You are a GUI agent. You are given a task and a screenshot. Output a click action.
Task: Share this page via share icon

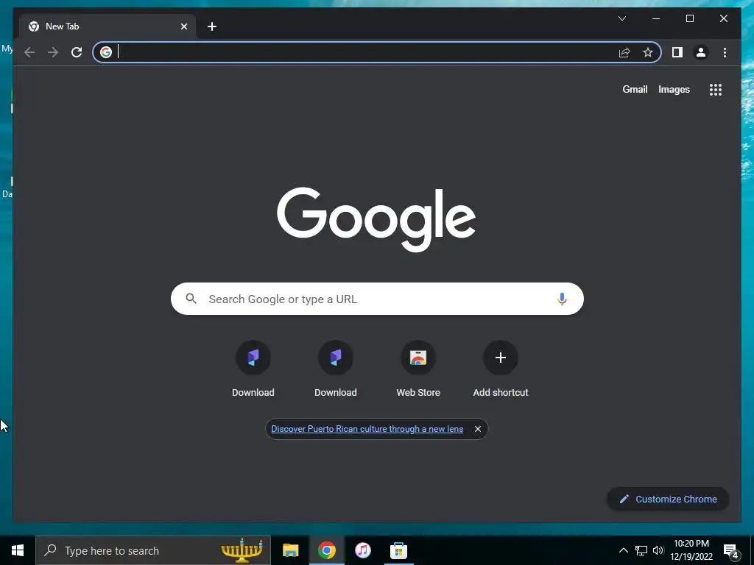624,52
